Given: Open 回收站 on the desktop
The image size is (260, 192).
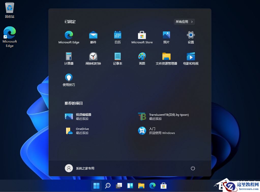Looking at the screenshot, I should point(10,10).
